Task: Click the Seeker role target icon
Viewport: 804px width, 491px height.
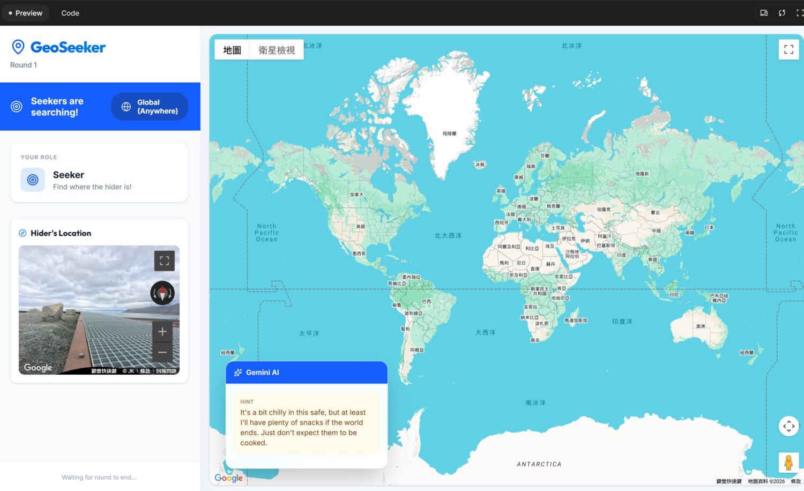Action: click(x=33, y=180)
